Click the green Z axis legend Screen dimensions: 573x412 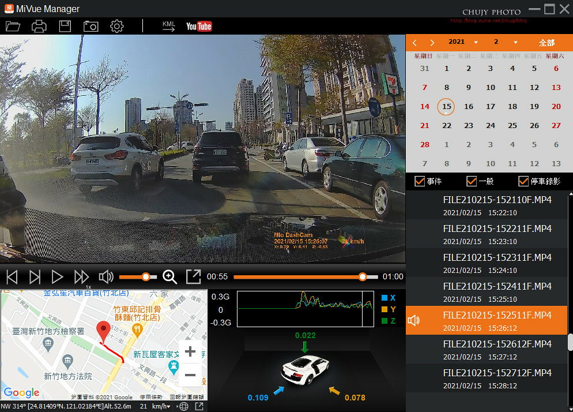[389, 321]
